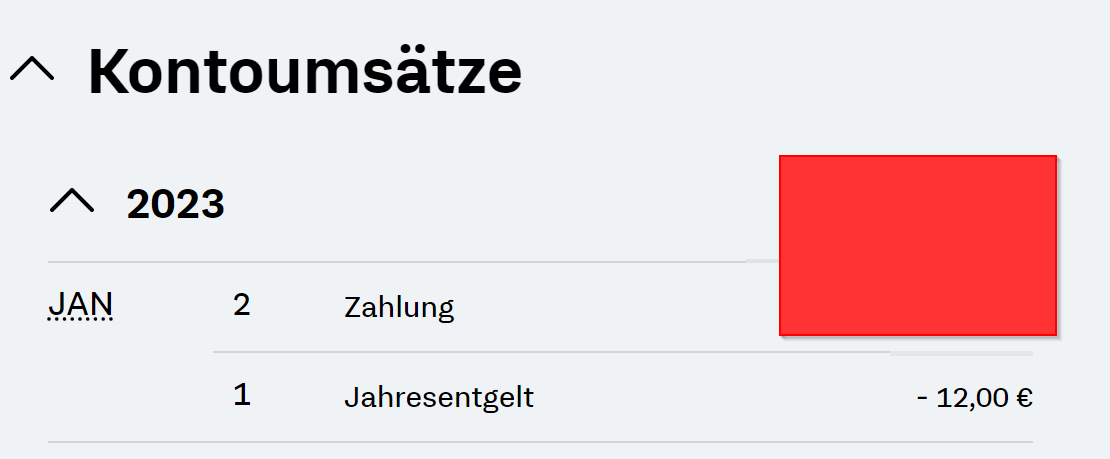Click the JAN month abbreviation
Image resolution: width=1110 pixels, height=459 pixels.
click(x=80, y=304)
